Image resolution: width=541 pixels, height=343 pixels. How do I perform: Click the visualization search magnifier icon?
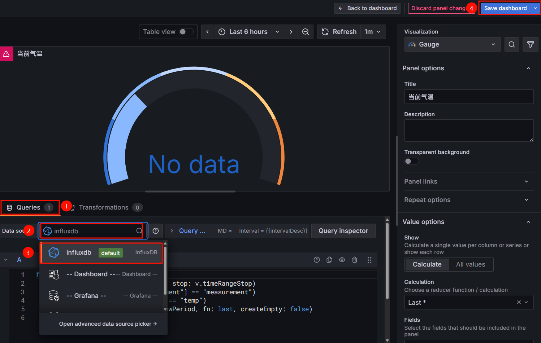(511, 44)
